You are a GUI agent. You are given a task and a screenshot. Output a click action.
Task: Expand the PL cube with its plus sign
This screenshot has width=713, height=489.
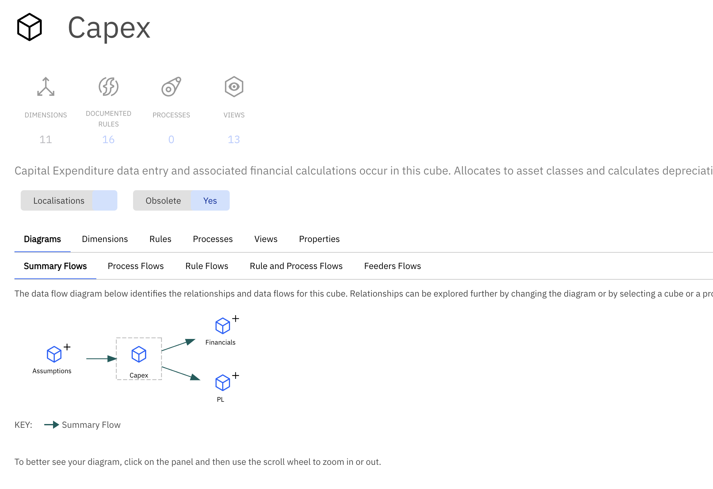(x=236, y=375)
